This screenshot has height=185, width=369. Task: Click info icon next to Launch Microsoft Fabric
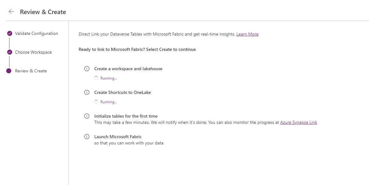(87, 137)
